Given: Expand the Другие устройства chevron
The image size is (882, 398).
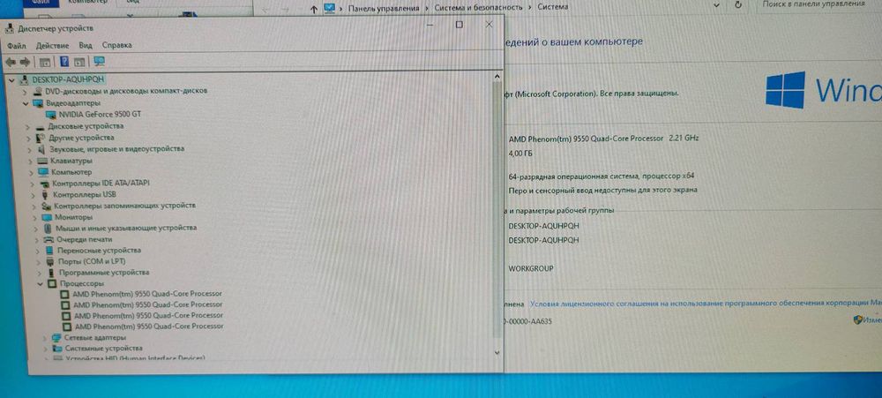Looking at the screenshot, I should (x=27, y=138).
